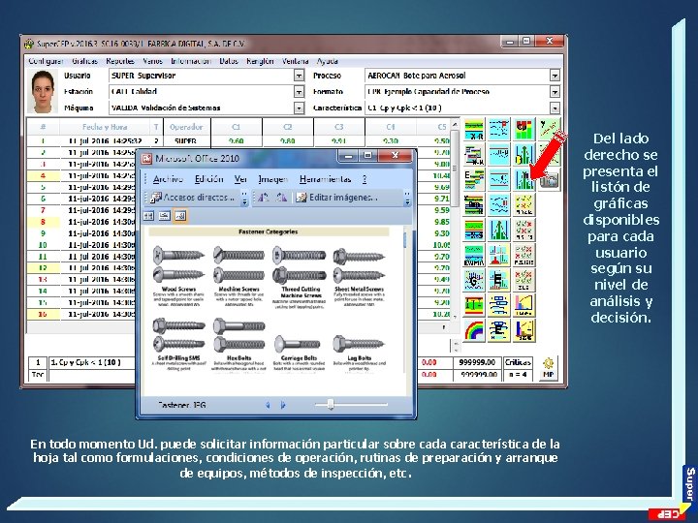Image resolution: width=698 pixels, height=523 pixels.
Task: Open the Gráficas menu
Action: pos(84,61)
